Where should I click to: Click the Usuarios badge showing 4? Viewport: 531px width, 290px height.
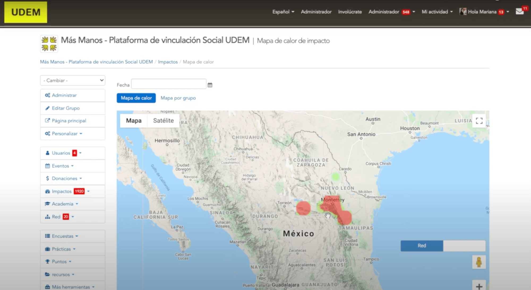tap(75, 153)
